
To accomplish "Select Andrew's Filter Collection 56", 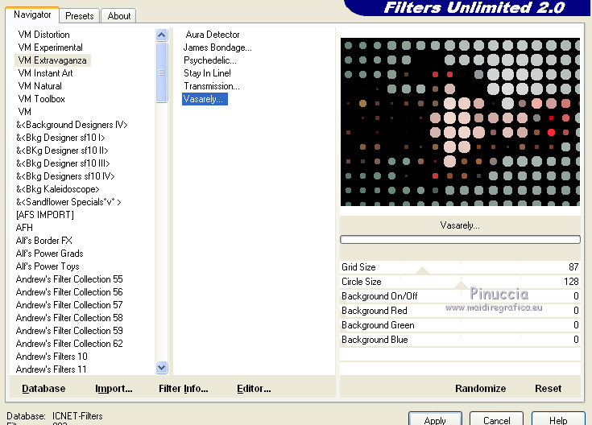I will 69,291.
